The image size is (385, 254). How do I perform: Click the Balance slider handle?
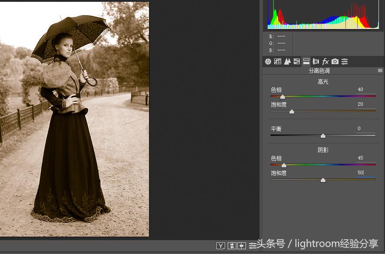(x=323, y=136)
